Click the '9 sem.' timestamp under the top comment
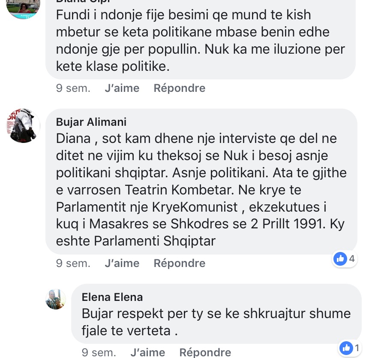The height and width of the screenshot is (358, 381). click(x=73, y=88)
